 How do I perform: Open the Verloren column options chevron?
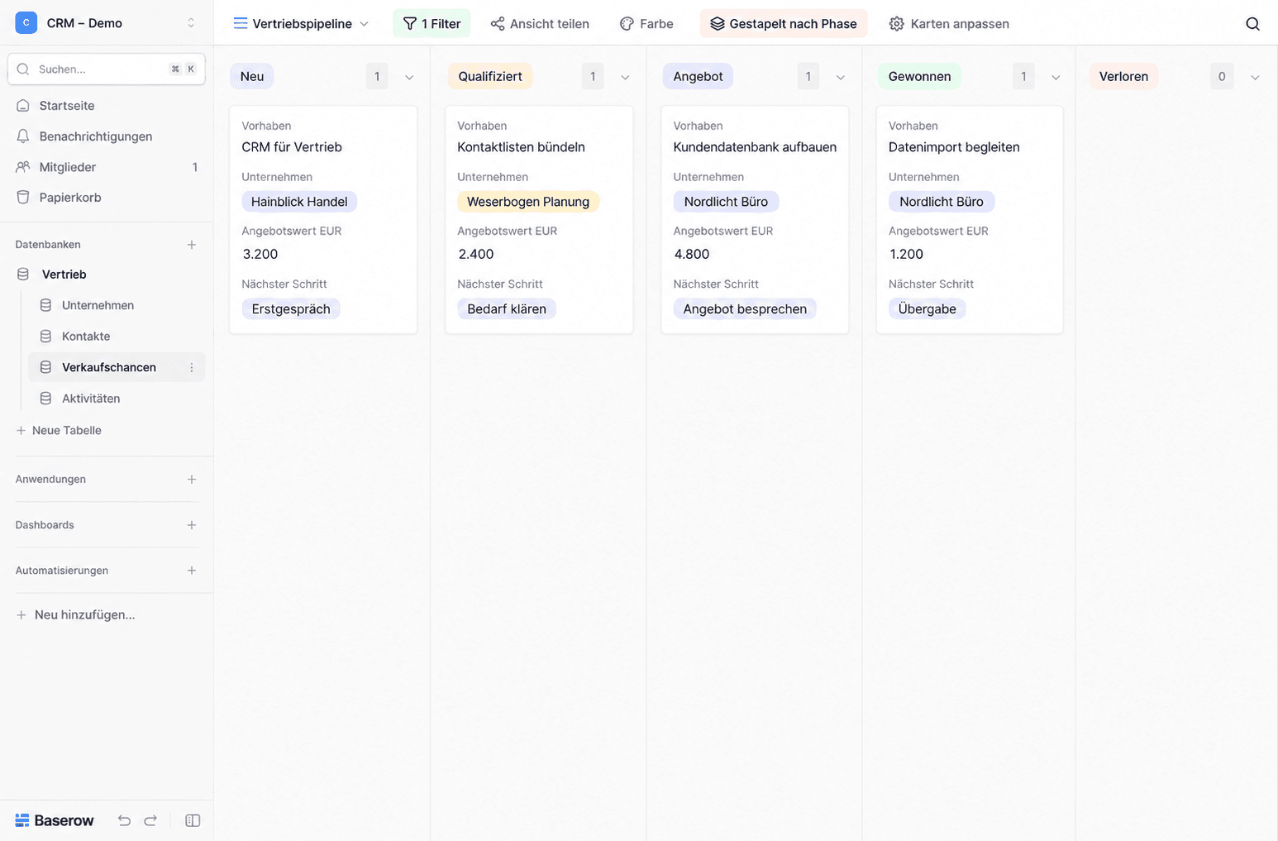[1255, 77]
